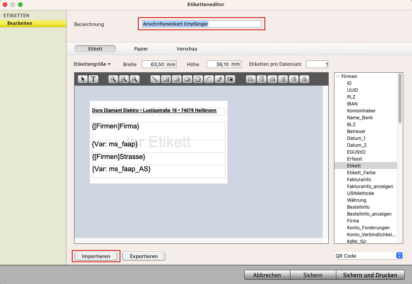Select the Kontoinhaber field in list
Image resolution: width=412 pixels, height=284 pixels.
tap(361, 111)
